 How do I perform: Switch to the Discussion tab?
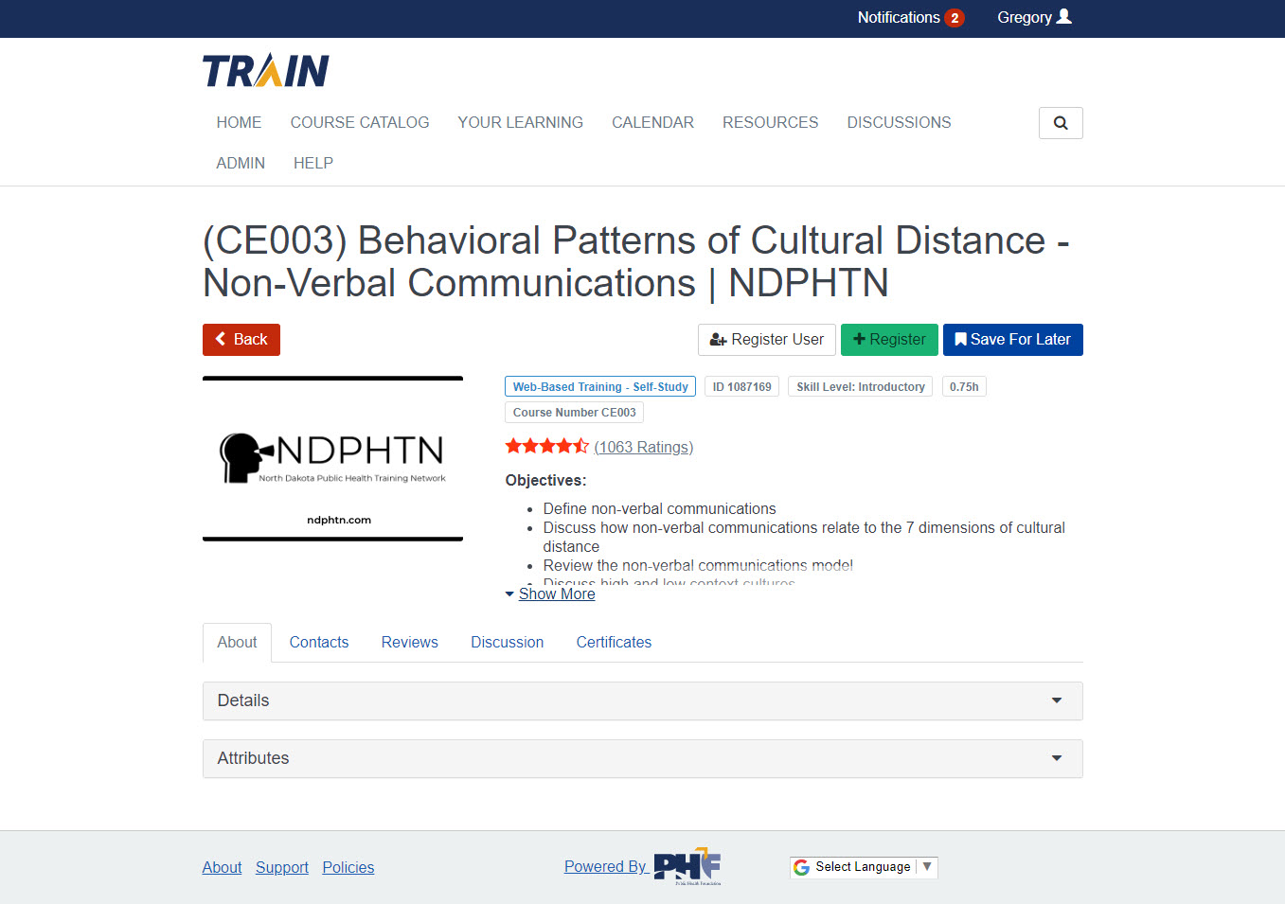pos(508,642)
